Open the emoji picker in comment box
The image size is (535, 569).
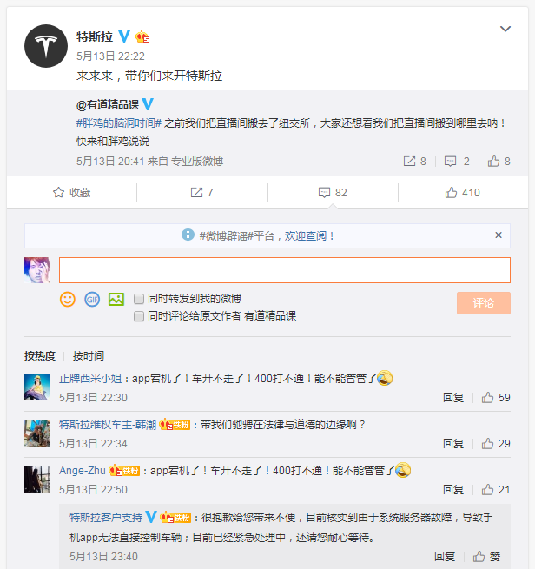[x=67, y=299]
